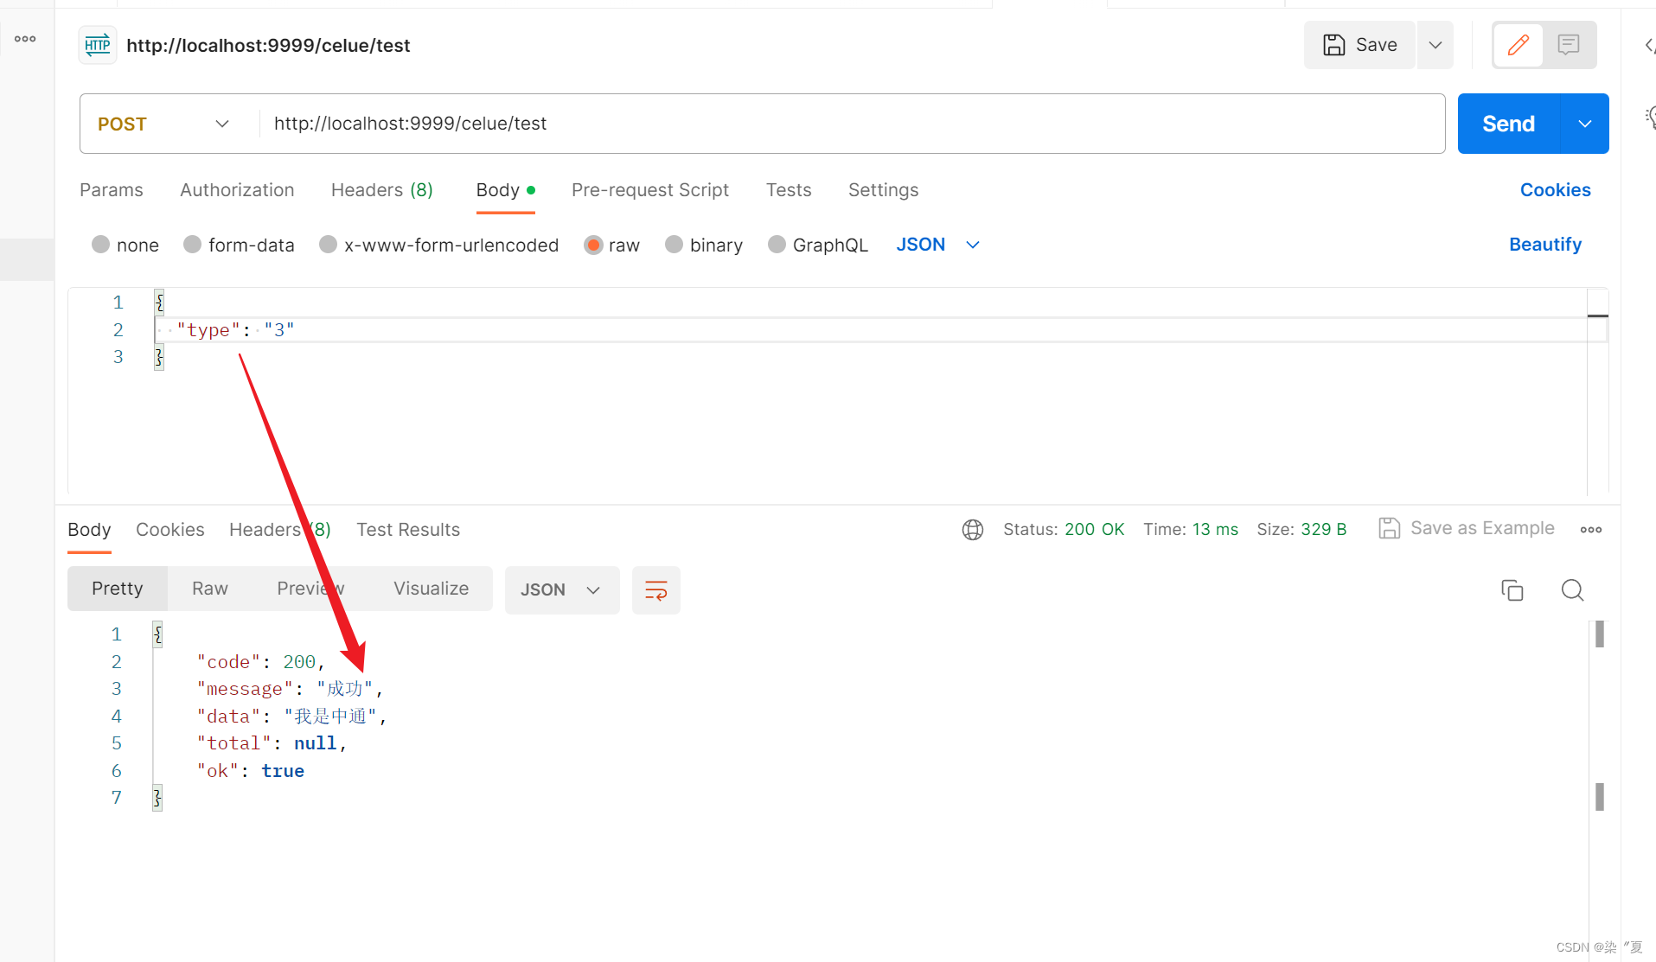Image resolution: width=1656 pixels, height=962 pixels.
Task: Click Save as Example
Action: [1467, 528]
